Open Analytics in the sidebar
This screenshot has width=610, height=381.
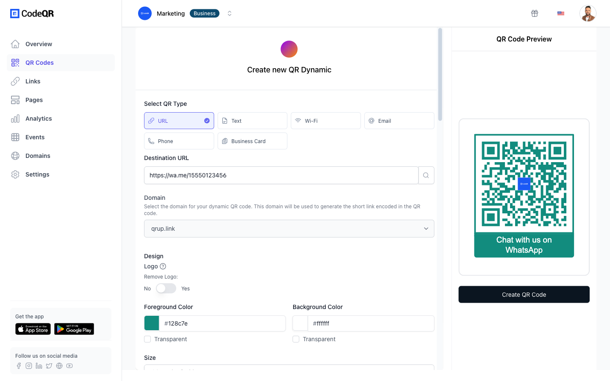pyautogui.click(x=61, y=119)
